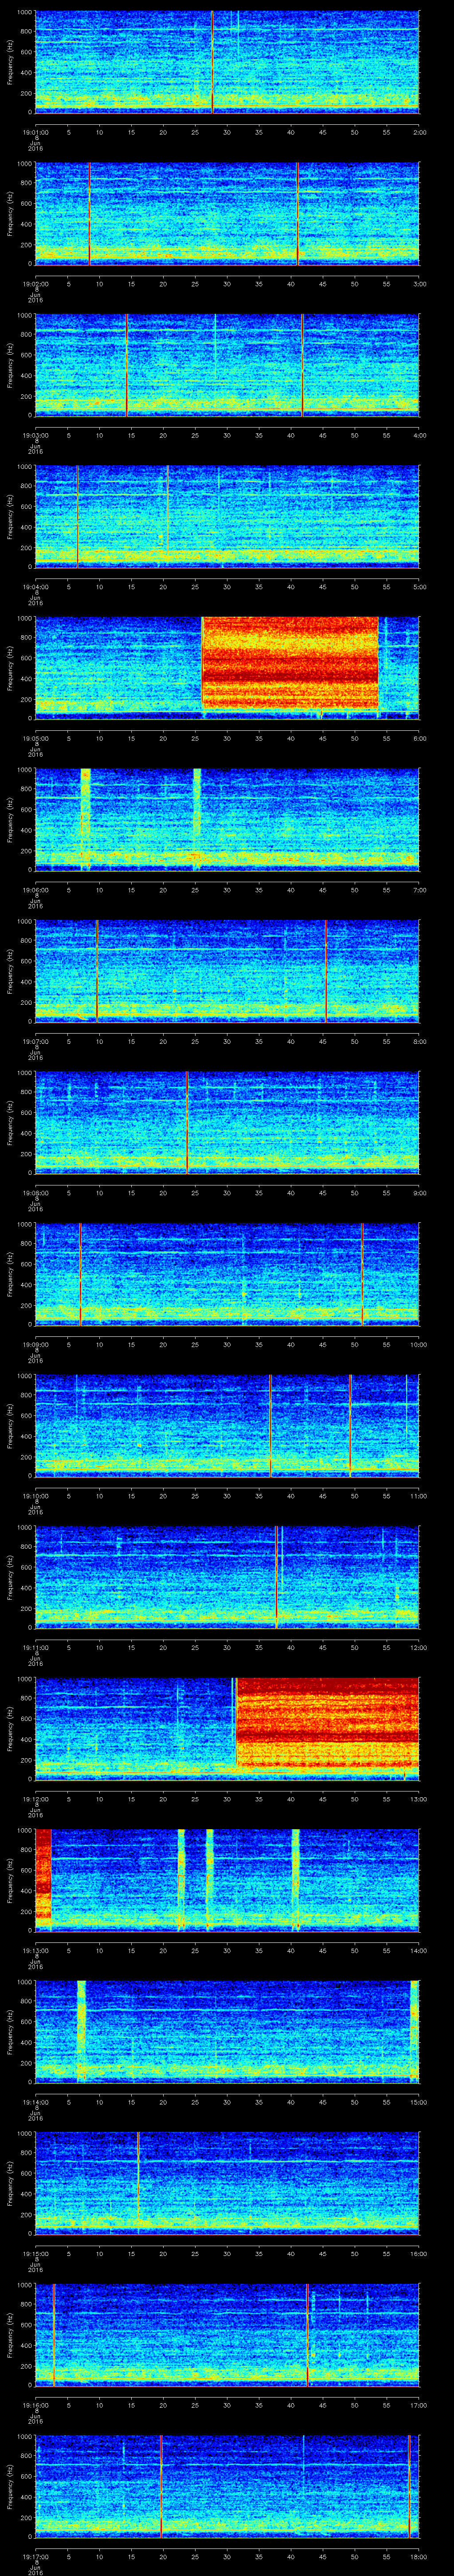Open the 19:08:00 spectrogram panel
This screenshot has height=2576, width=454.
click(x=227, y=1122)
